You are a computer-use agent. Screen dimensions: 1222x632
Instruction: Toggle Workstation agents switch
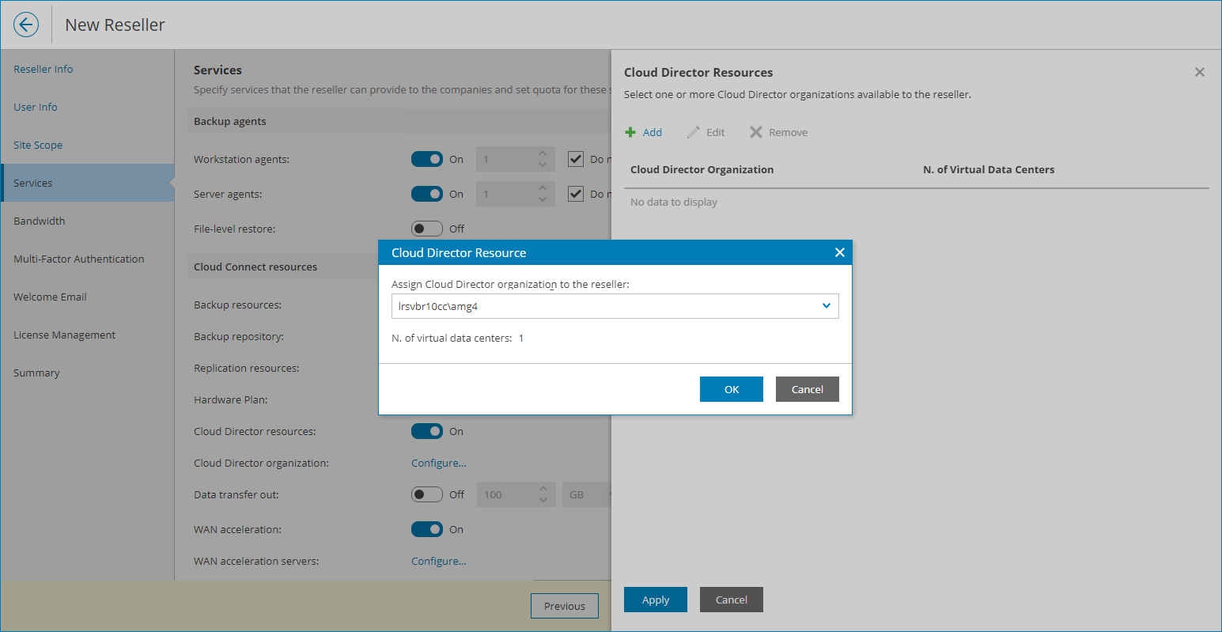tap(427, 159)
